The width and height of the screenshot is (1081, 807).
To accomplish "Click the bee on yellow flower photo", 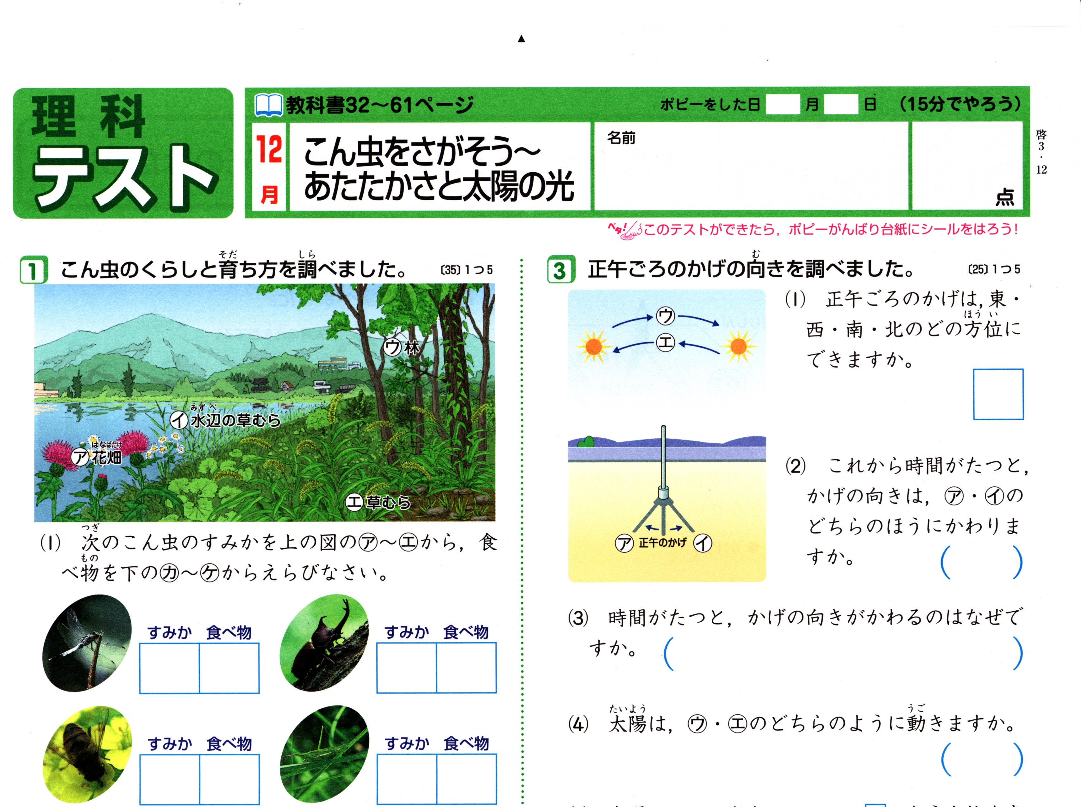I will (87, 754).
